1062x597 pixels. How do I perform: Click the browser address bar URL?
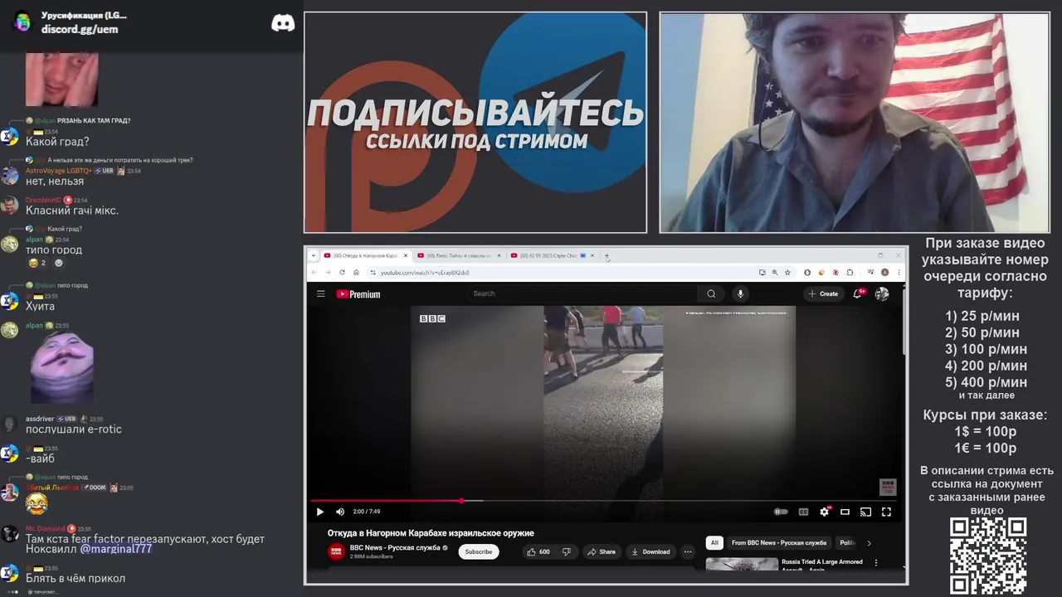point(425,272)
